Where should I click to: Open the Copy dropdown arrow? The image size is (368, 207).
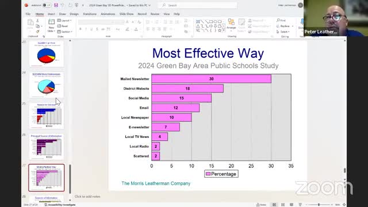pos(41,26)
